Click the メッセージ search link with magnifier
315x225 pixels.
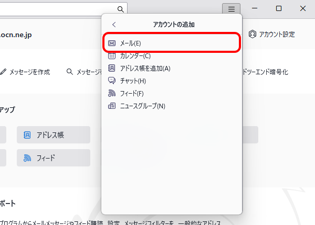pos(84,72)
